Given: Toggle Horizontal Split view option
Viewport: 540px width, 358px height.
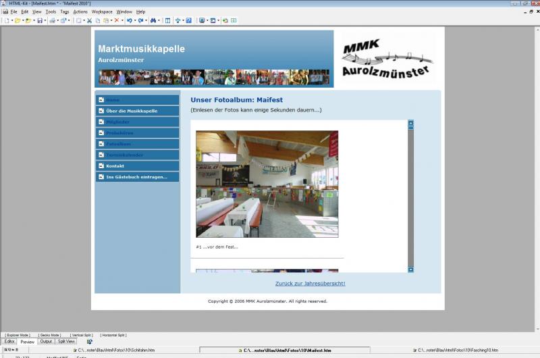Looking at the screenshot, I should click(113, 335).
